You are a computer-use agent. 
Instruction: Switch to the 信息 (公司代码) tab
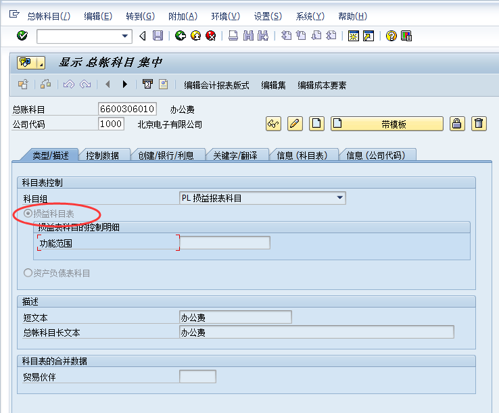(376, 155)
